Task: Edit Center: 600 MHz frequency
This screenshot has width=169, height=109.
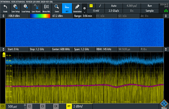Action: click(x=62, y=49)
